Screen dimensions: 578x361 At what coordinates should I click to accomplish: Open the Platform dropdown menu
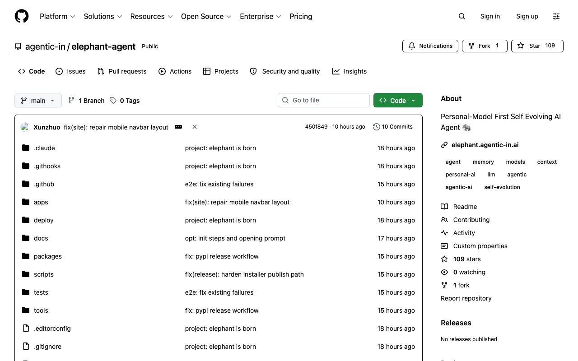[x=57, y=16]
